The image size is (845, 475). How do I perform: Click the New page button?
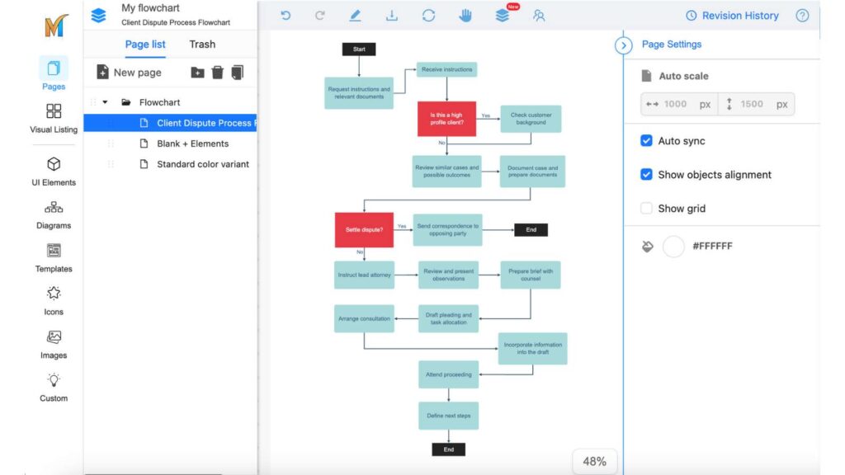(x=129, y=73)
